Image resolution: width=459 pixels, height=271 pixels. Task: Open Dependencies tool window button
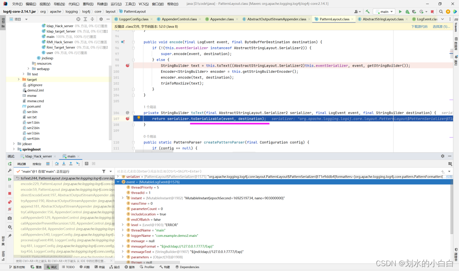pyautogui.click(x=187, y=267)
